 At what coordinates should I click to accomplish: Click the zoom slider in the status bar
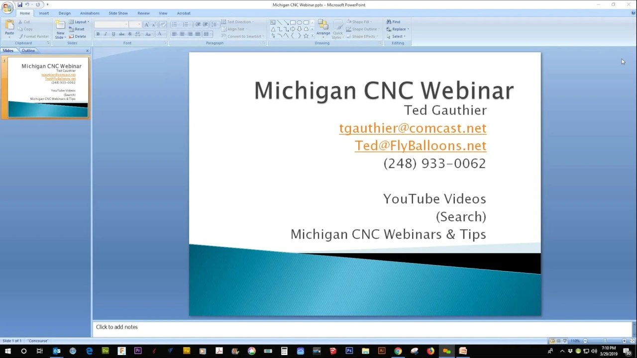point(605,341)
